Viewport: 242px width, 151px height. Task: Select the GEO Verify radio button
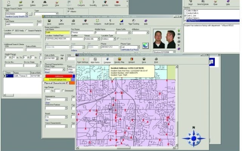click(x=13, y=30)
